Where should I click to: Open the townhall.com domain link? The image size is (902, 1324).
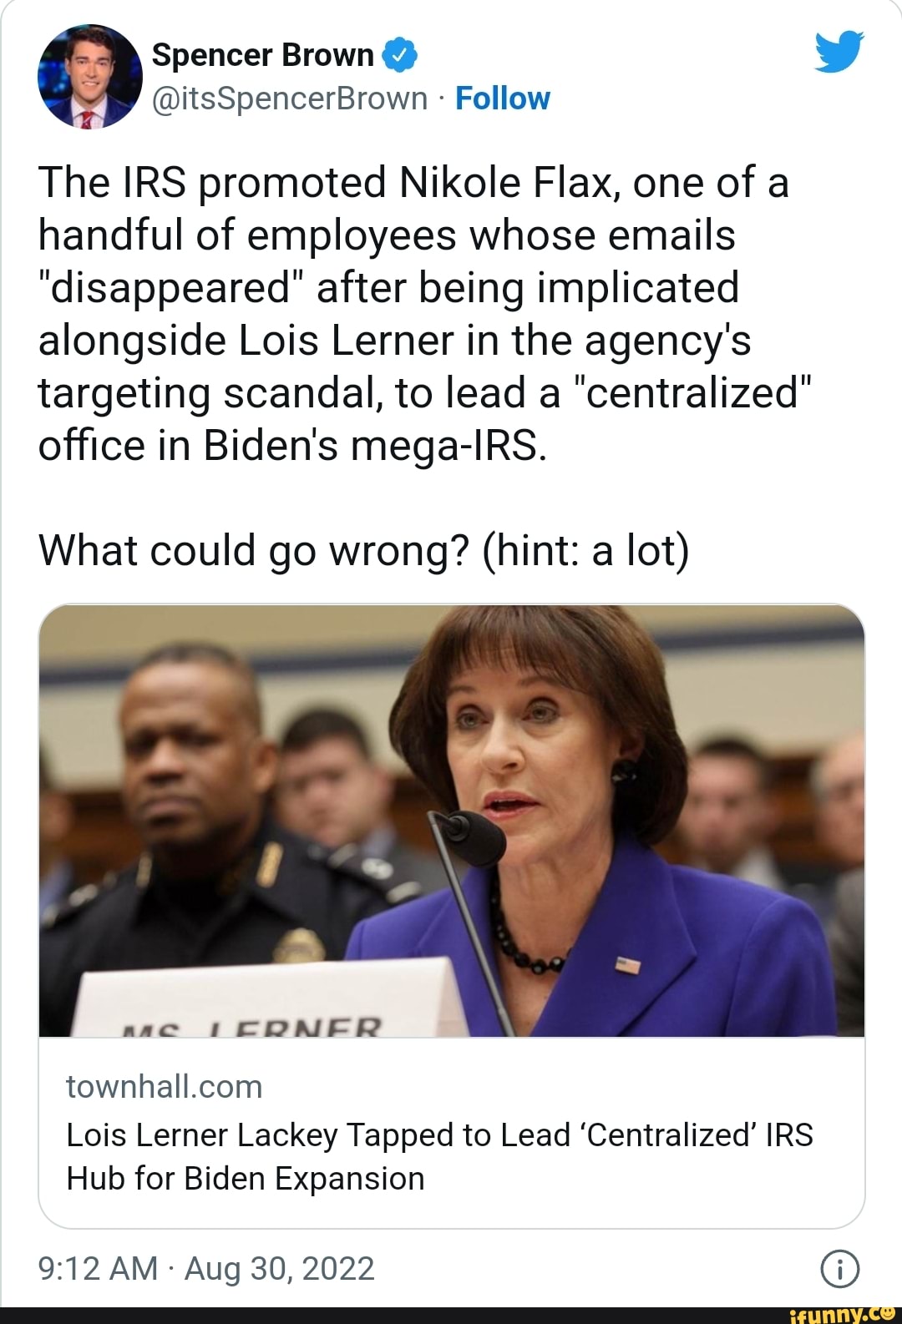coord(165,1087)
